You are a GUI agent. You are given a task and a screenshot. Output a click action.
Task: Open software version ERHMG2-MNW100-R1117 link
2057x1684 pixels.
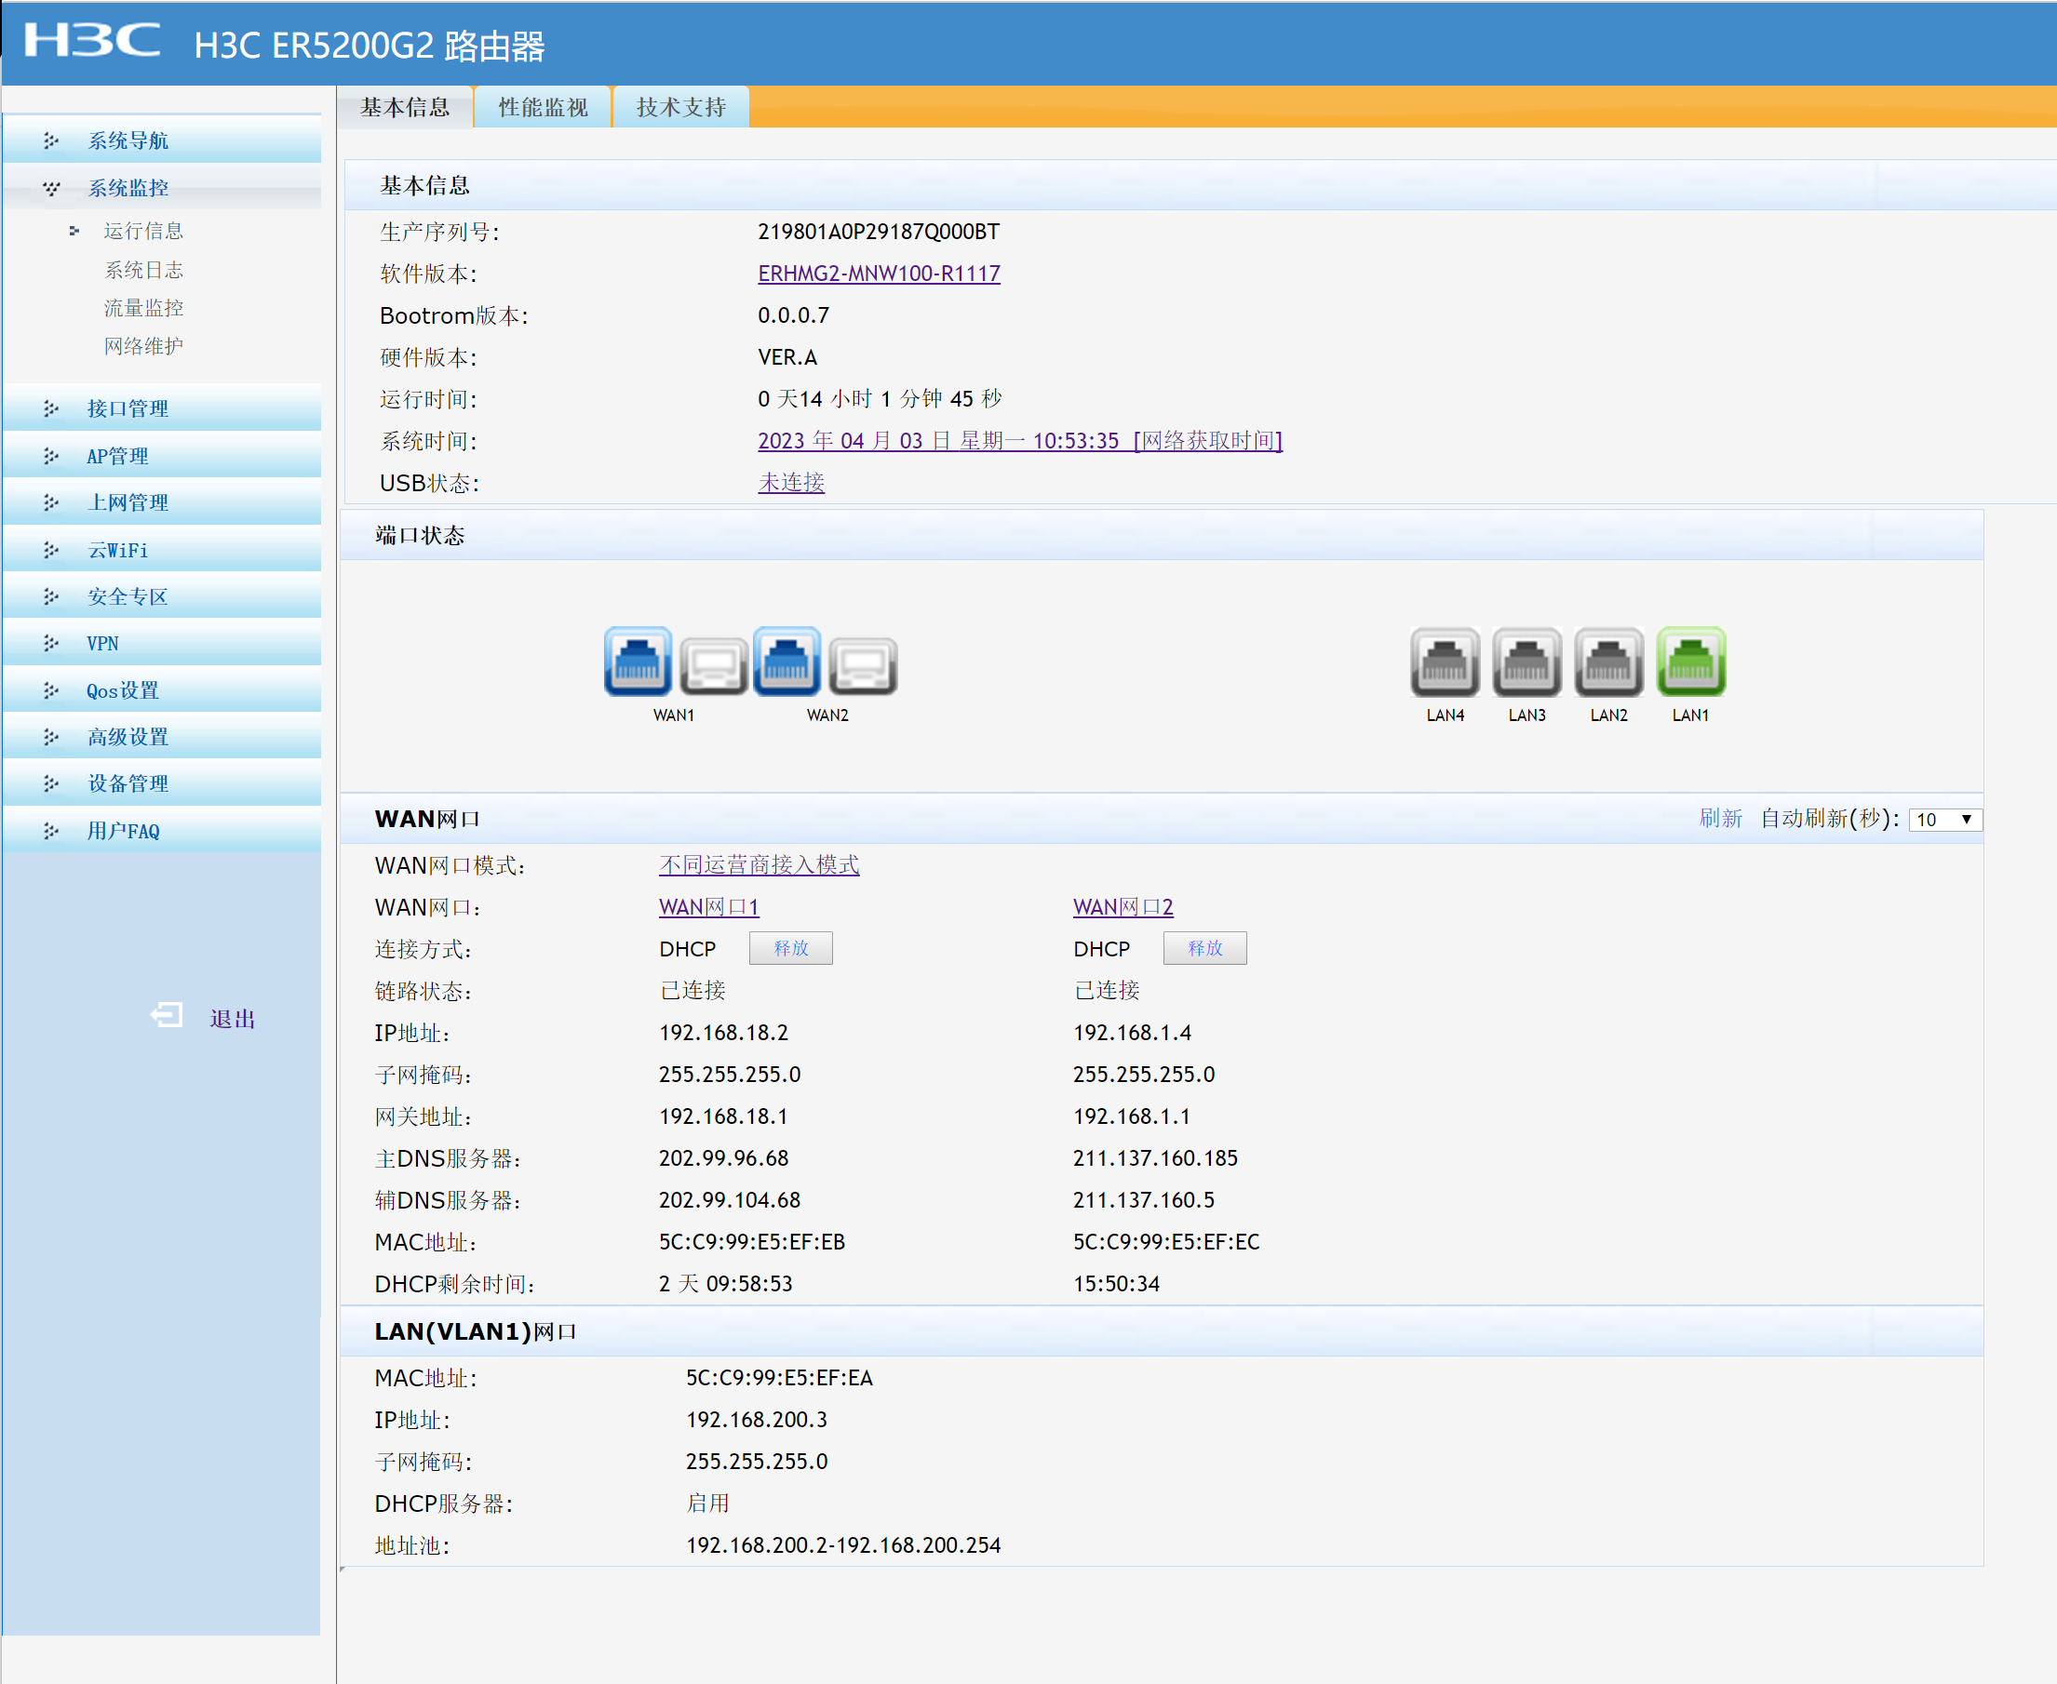(x=878, y=274)
